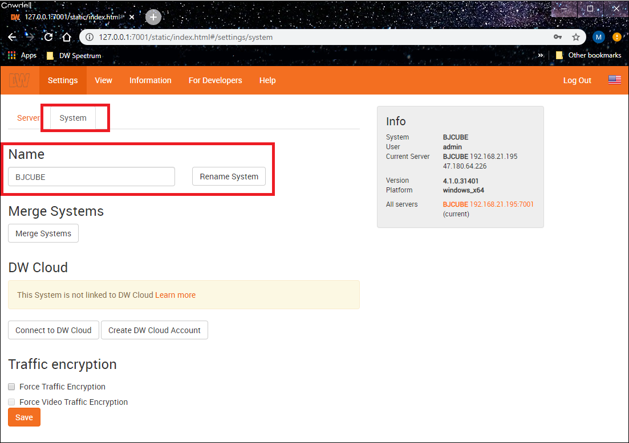Click the IP address 47.180.64.226

tap(465, 166)
